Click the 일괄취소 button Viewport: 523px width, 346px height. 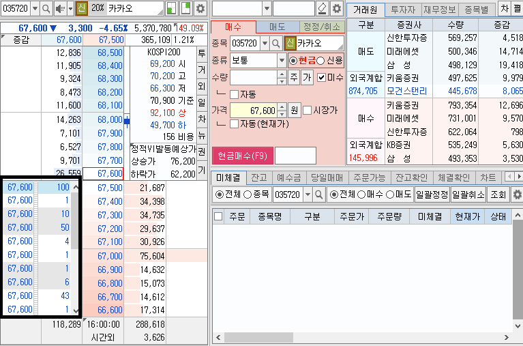point(468,194)
